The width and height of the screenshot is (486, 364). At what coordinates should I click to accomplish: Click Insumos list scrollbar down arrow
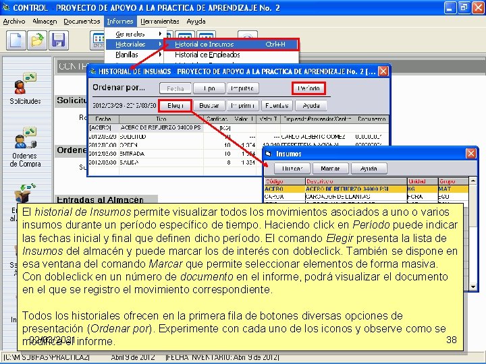pos(473,287)
